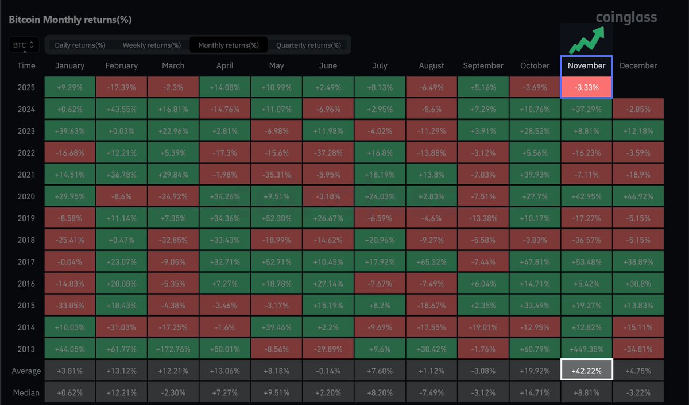Click the Time column header
689x405 pixels.
pos(26,65)
